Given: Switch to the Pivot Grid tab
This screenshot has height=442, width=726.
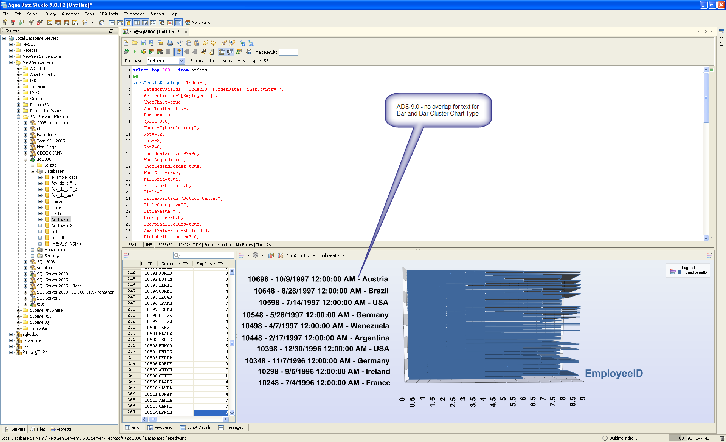Looking at the screenshot, I should coord(160,427).
